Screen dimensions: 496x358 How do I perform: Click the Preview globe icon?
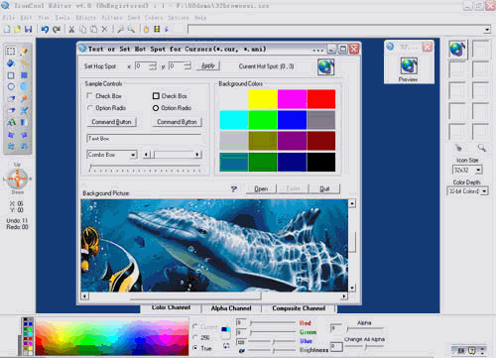[409, 65]
